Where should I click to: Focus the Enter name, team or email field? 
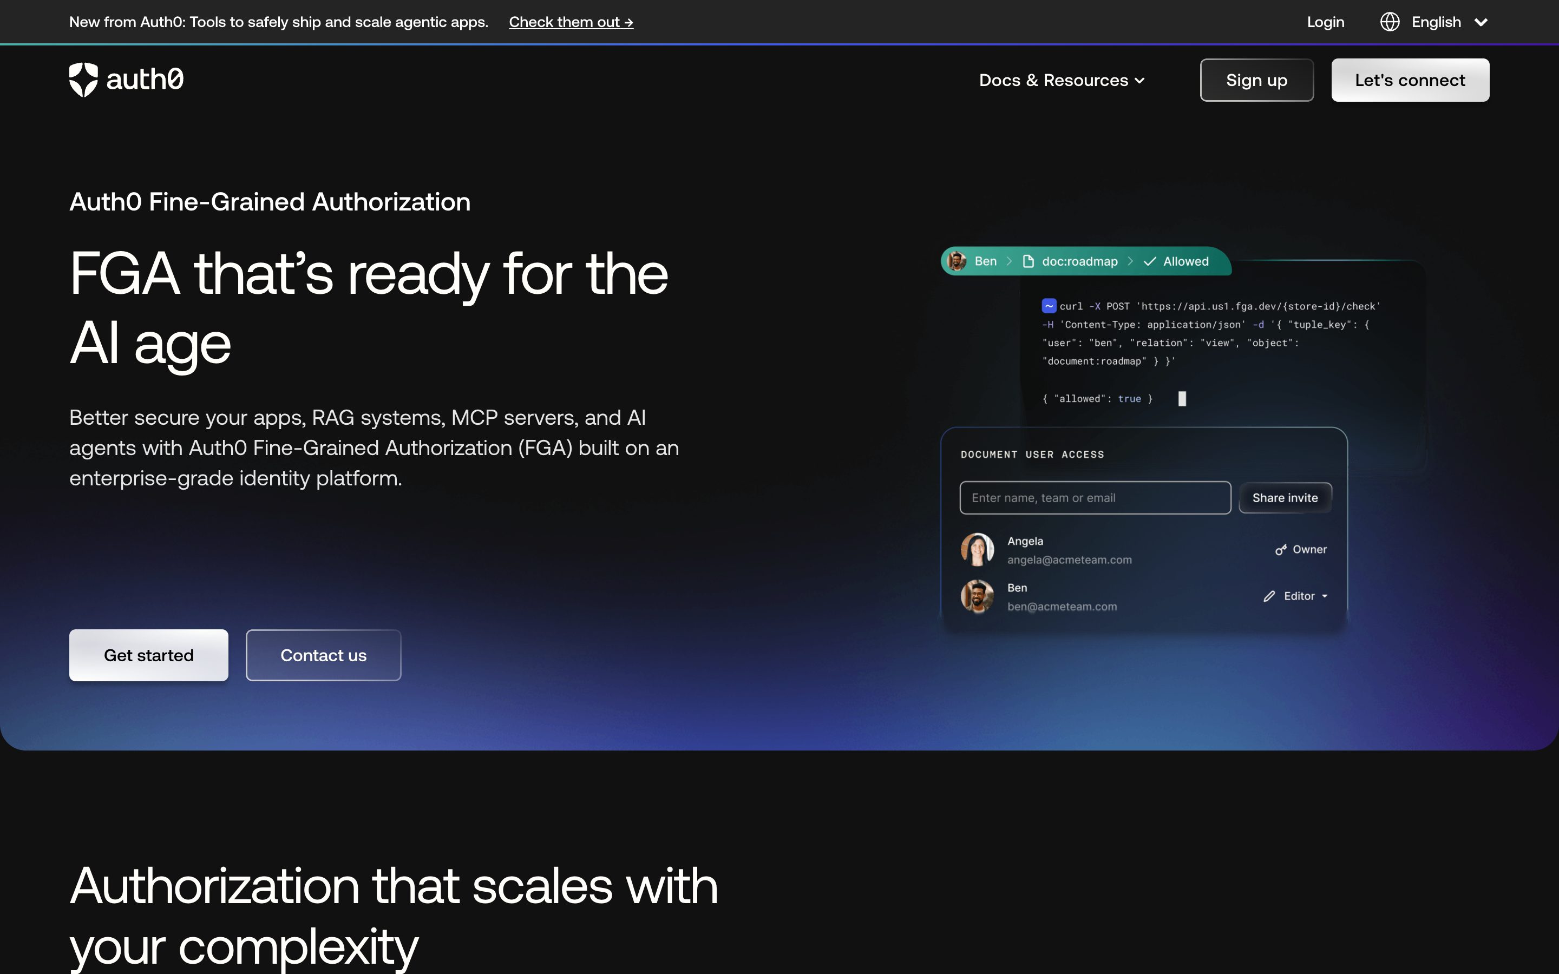coord(1095,497)
